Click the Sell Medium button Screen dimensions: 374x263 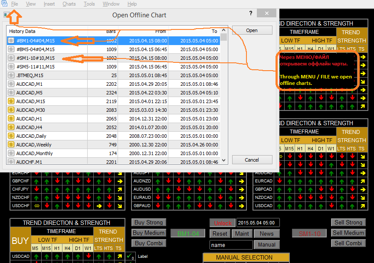coord(348,233)
